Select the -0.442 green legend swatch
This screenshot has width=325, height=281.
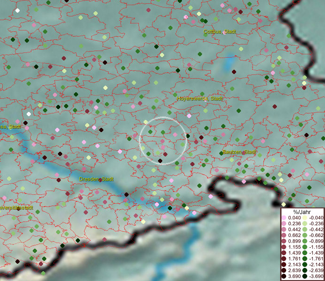(305, 229)
